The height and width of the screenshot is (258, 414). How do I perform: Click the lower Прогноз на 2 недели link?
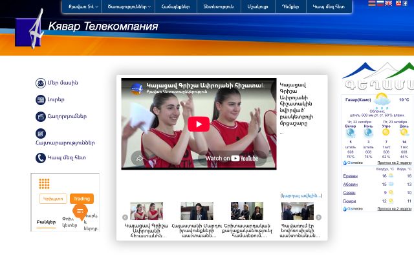394,209
